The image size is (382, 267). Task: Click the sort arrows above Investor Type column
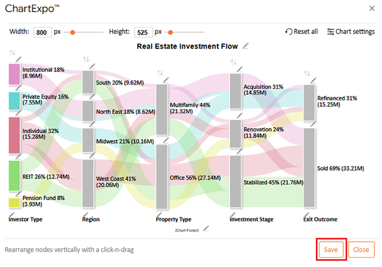pos(12,53)
